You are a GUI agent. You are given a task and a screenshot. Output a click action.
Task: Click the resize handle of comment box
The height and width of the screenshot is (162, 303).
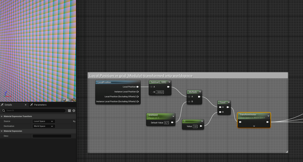tap(286, 151)
